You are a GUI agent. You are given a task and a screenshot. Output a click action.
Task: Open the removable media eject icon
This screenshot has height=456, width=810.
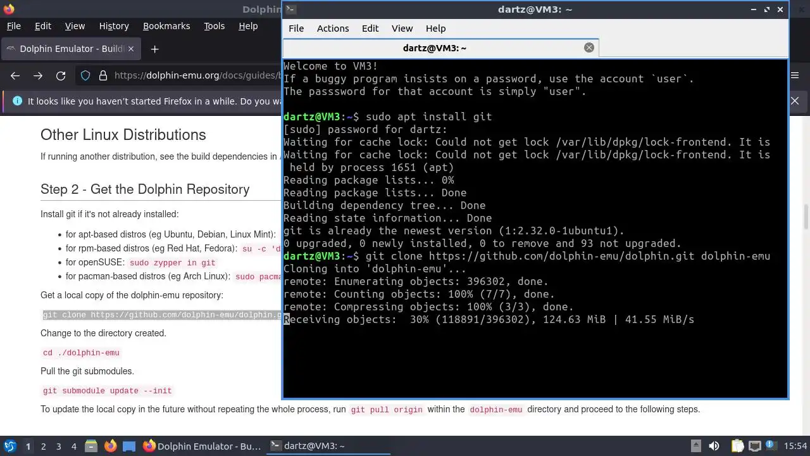tap(695, 446)
